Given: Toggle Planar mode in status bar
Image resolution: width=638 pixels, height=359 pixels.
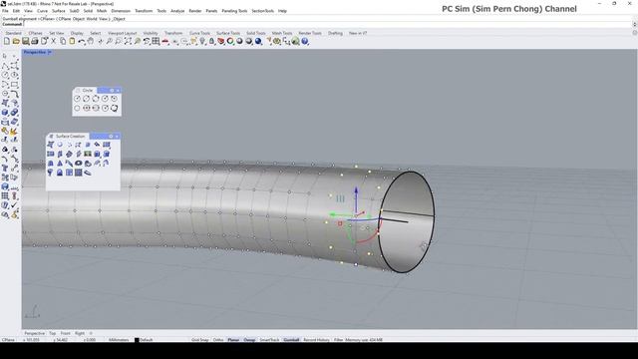Looking at the screenshot, I should [233, 340].
